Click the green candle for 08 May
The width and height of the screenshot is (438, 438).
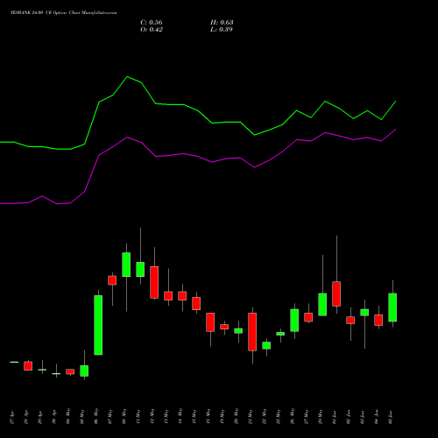point(126,265)
